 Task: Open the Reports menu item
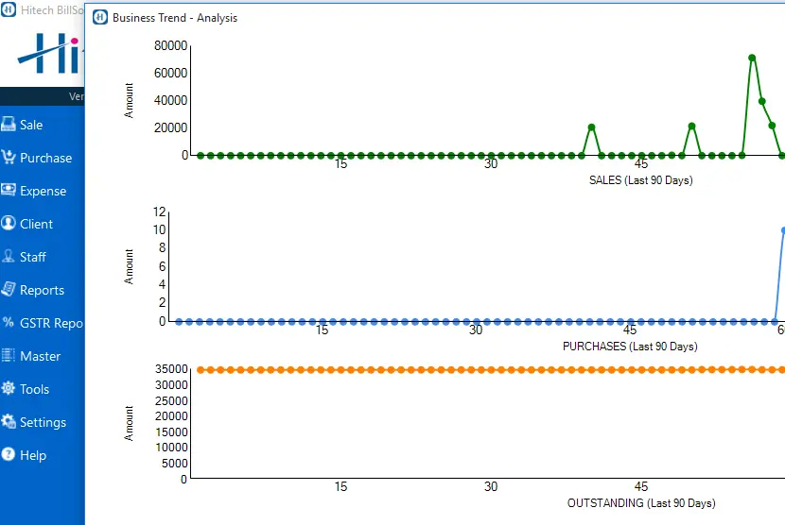pyautogui.click(x=42, y=290)
